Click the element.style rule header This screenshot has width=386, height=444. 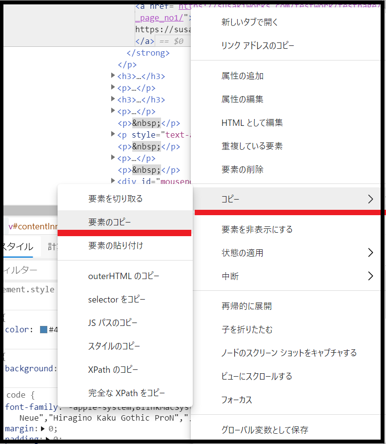[x=29, y=289]
